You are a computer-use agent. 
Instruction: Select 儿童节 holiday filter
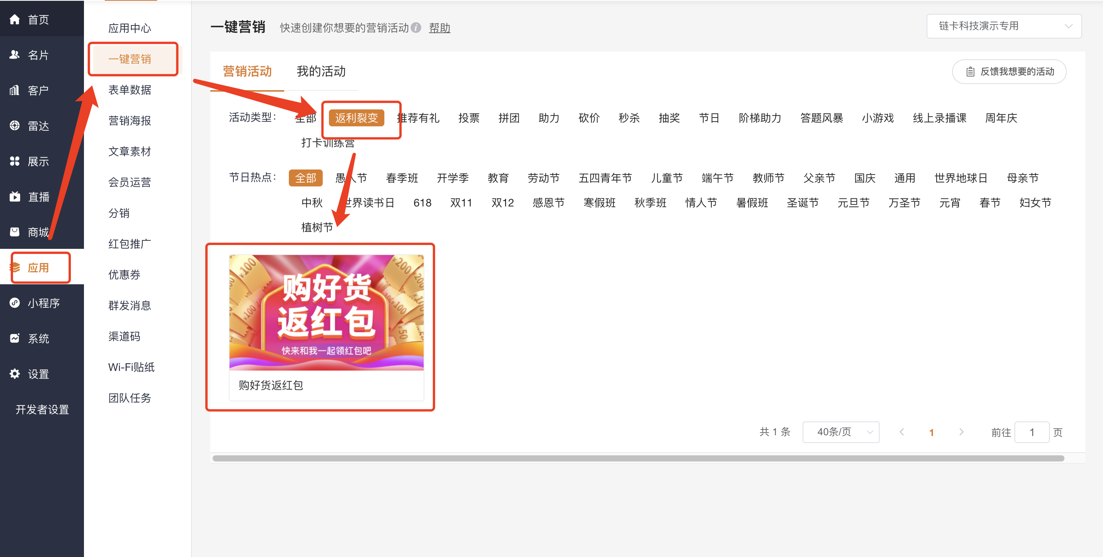[666, 178]
